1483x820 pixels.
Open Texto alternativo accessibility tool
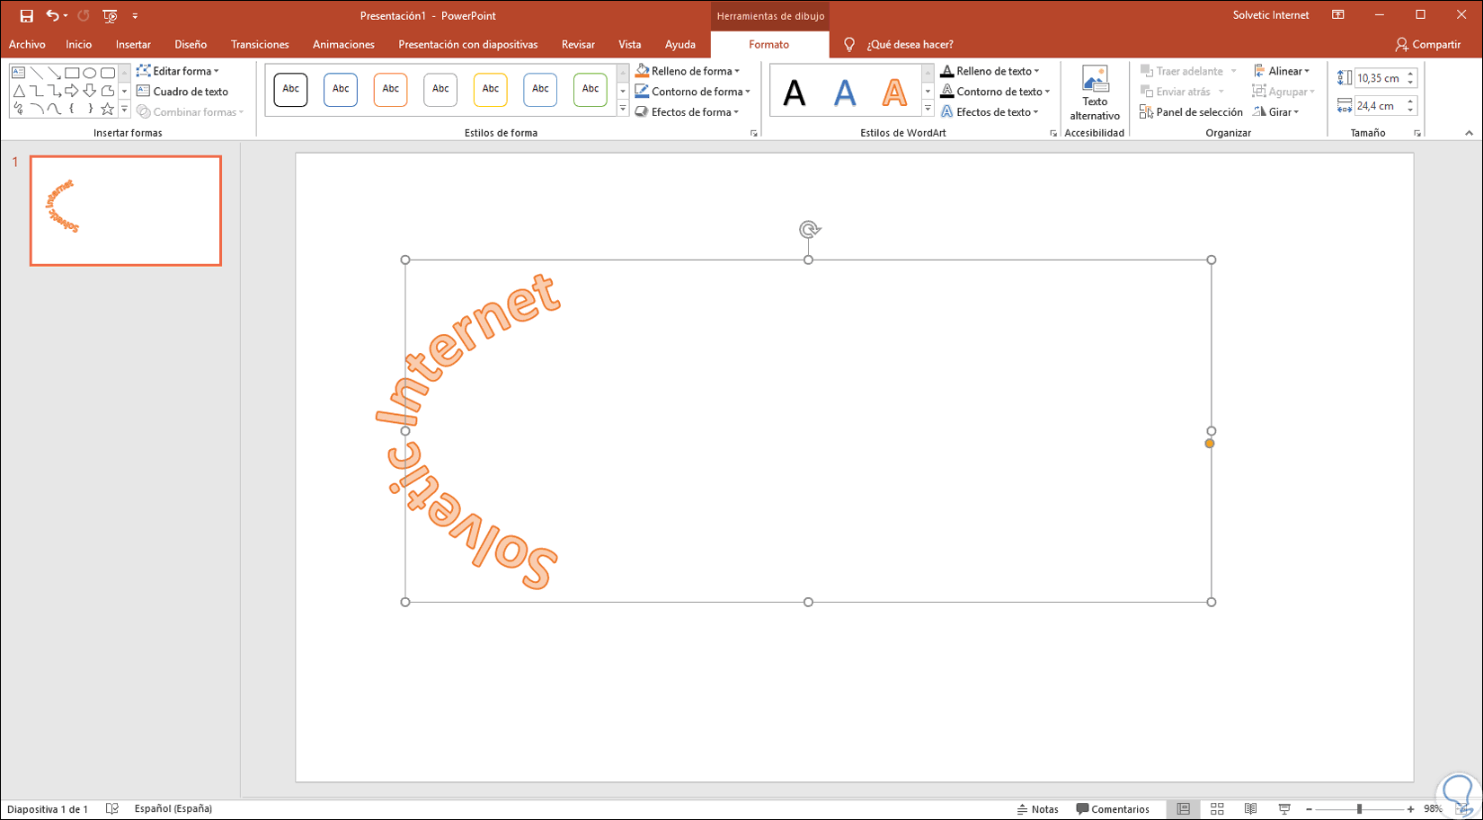pyautogui.click(x=1095, y=93)
